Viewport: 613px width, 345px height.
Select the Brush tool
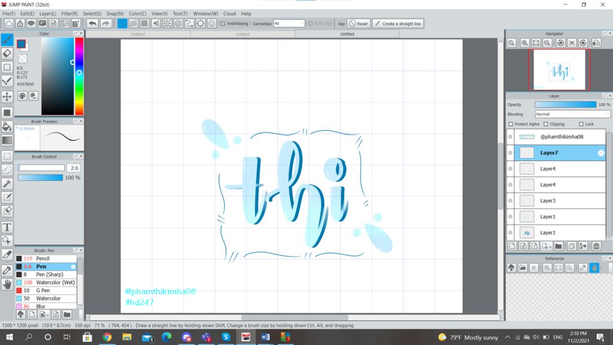(x=7, y=40)
